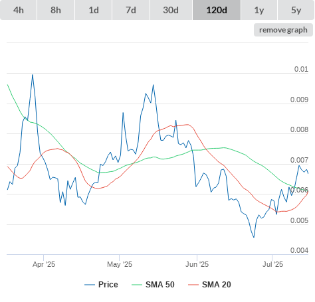Open the 5y time range
This screenshot has height=302, width=315.
[x=296, y=10]
